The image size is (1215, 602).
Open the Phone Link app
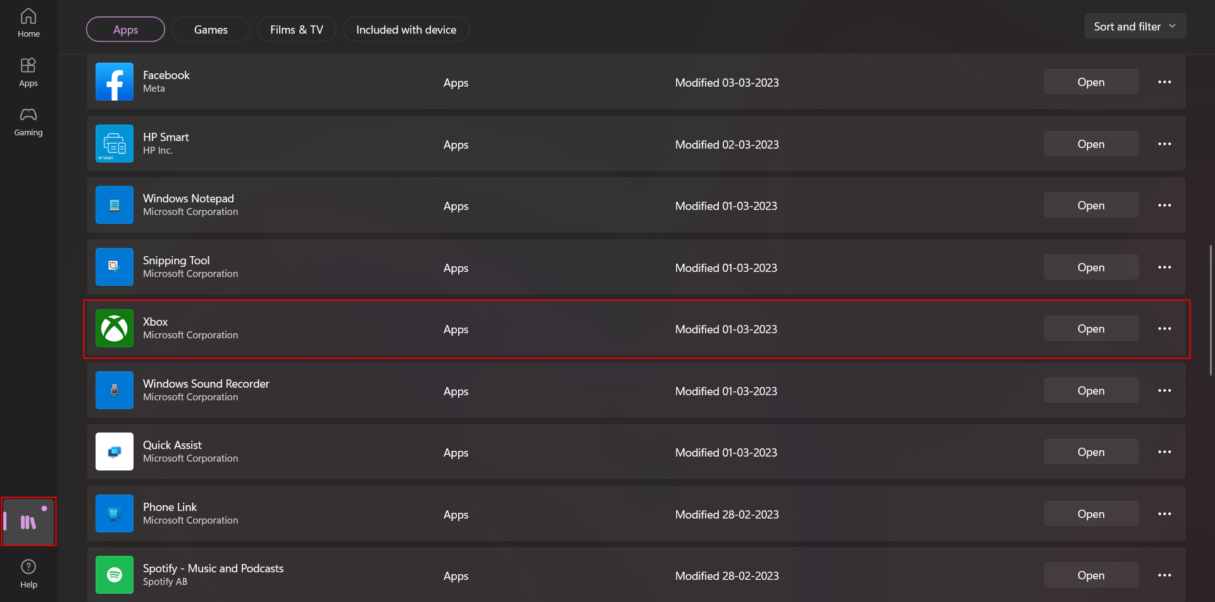1091,514
